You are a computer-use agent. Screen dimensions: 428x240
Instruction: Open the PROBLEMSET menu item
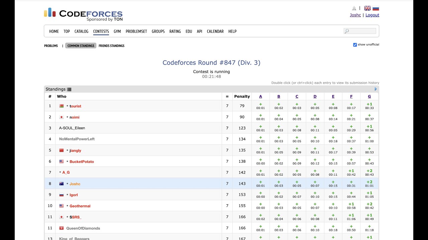[136, 31]
